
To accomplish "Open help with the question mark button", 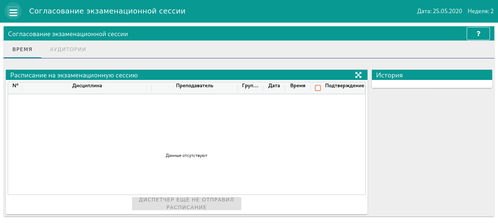I will (x=478, y=34).
